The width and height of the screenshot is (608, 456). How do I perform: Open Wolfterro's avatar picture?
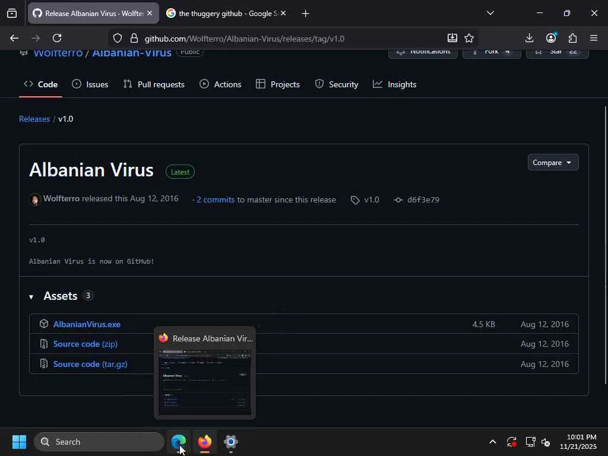34,199
